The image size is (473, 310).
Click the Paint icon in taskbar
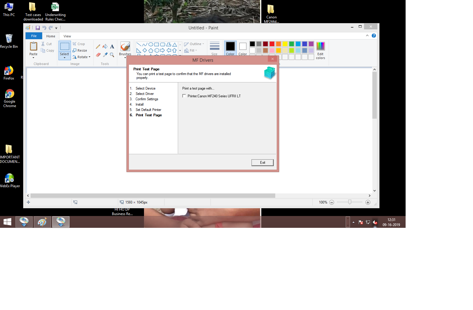42,222
